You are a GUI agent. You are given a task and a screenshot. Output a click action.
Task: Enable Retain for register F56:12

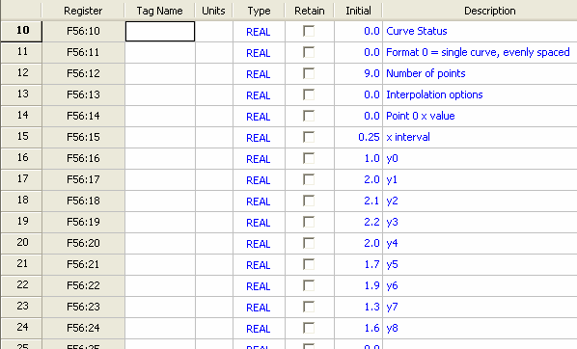pos(309,73)
